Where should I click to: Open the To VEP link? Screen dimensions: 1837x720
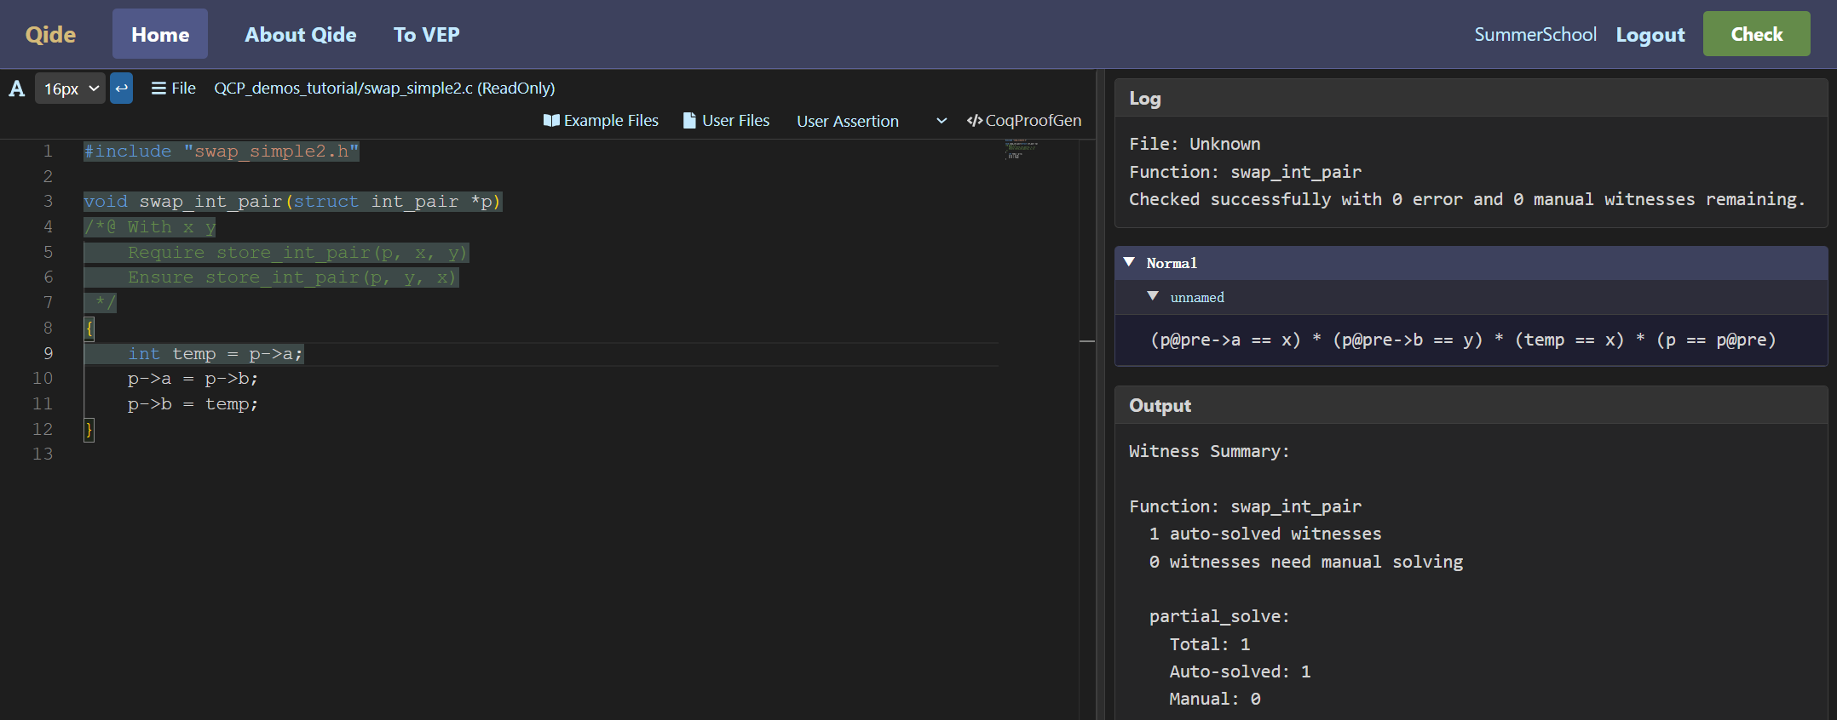[426, 34]
